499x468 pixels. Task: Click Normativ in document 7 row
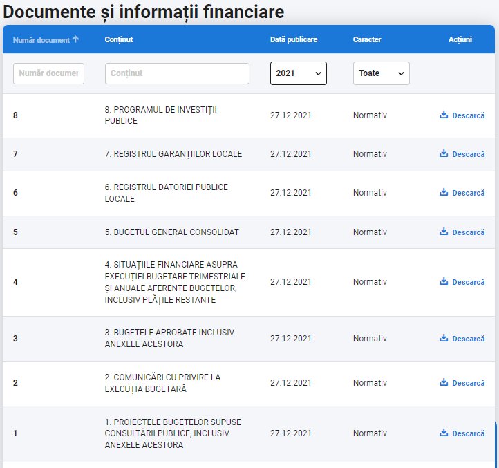(370, 154)
